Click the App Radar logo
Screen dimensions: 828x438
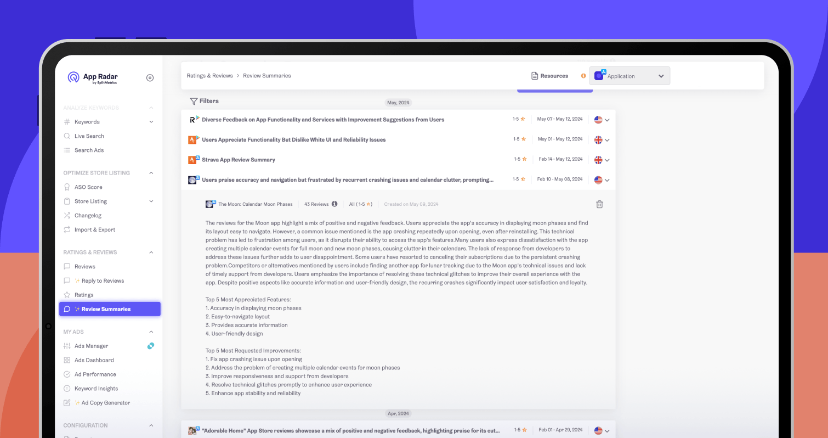(x=93, y=78)
